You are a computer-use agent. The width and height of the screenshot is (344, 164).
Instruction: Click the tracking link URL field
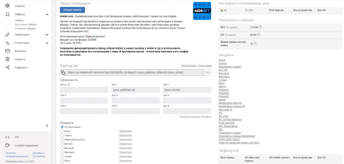(135, 72)
